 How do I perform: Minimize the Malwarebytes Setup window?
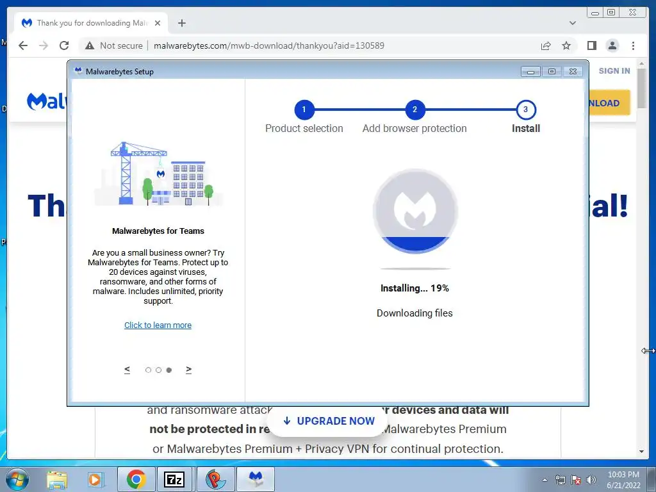pos(530,72)
